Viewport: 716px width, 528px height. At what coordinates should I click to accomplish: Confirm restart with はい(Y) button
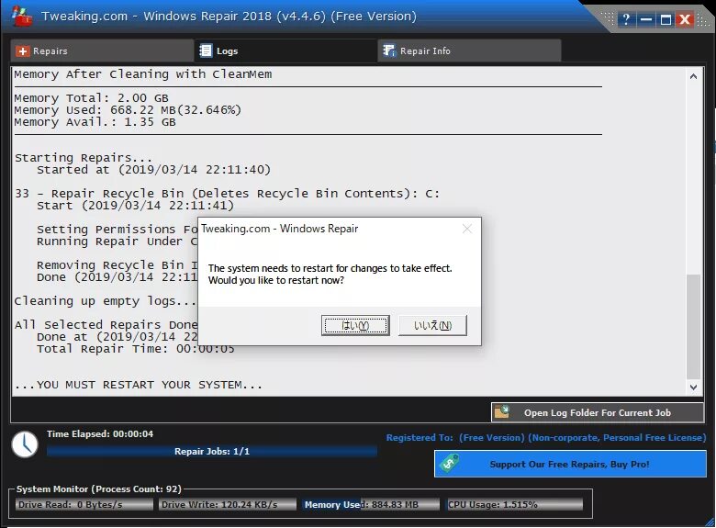pos(355,325)
